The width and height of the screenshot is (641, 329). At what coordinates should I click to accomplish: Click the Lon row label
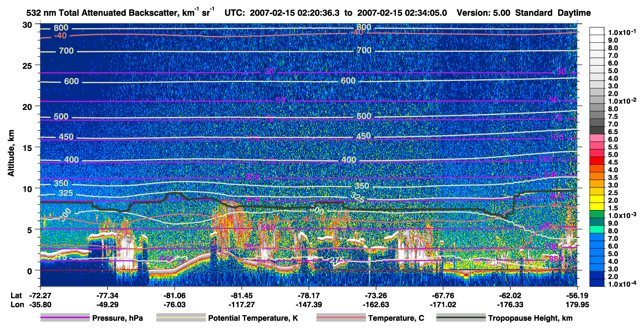coord(16,304)
